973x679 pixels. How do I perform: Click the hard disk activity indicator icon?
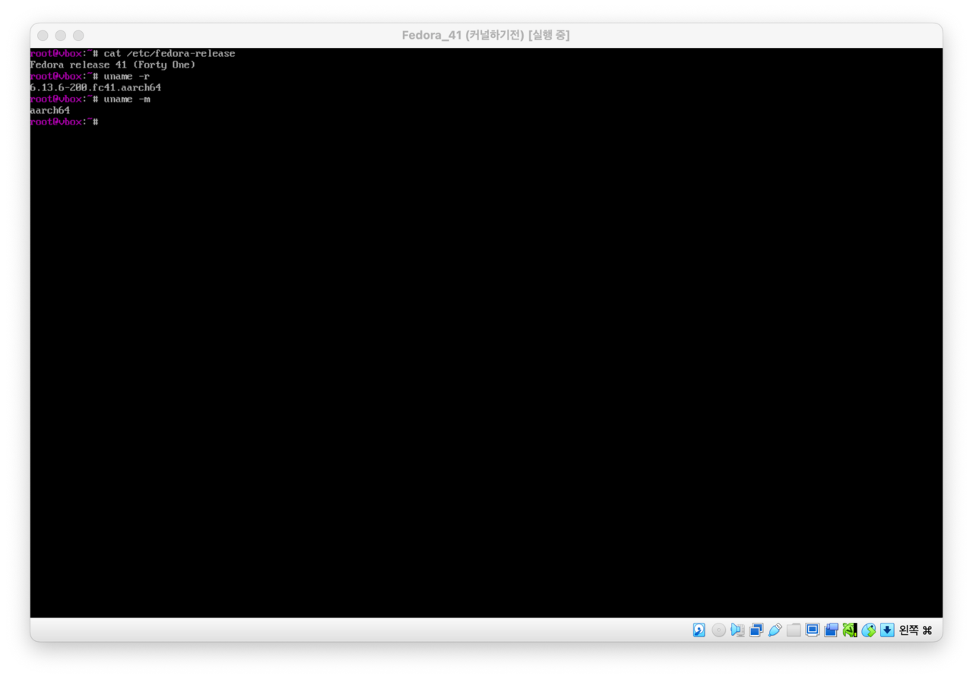[699, 630]
